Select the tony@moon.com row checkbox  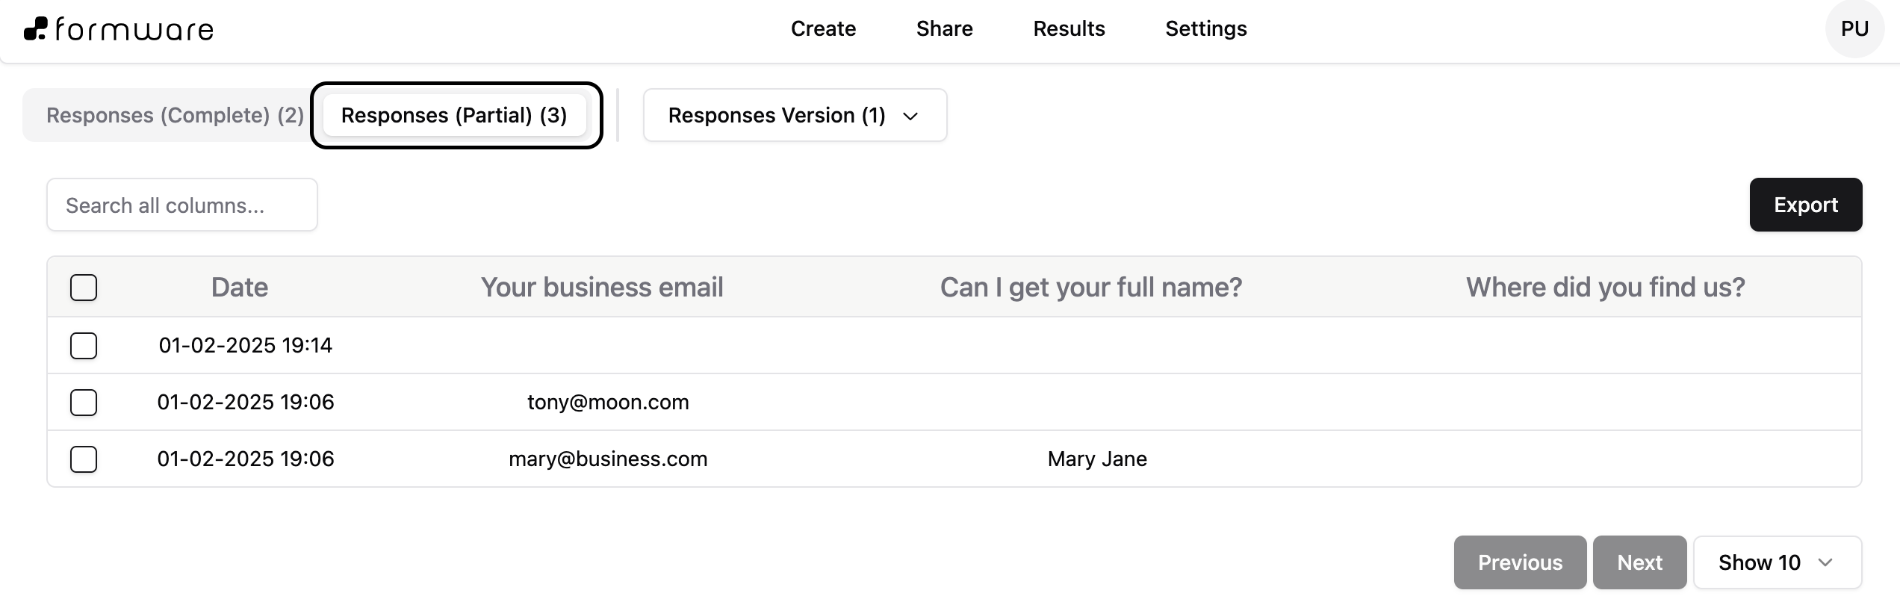click(x=84, y=403)
